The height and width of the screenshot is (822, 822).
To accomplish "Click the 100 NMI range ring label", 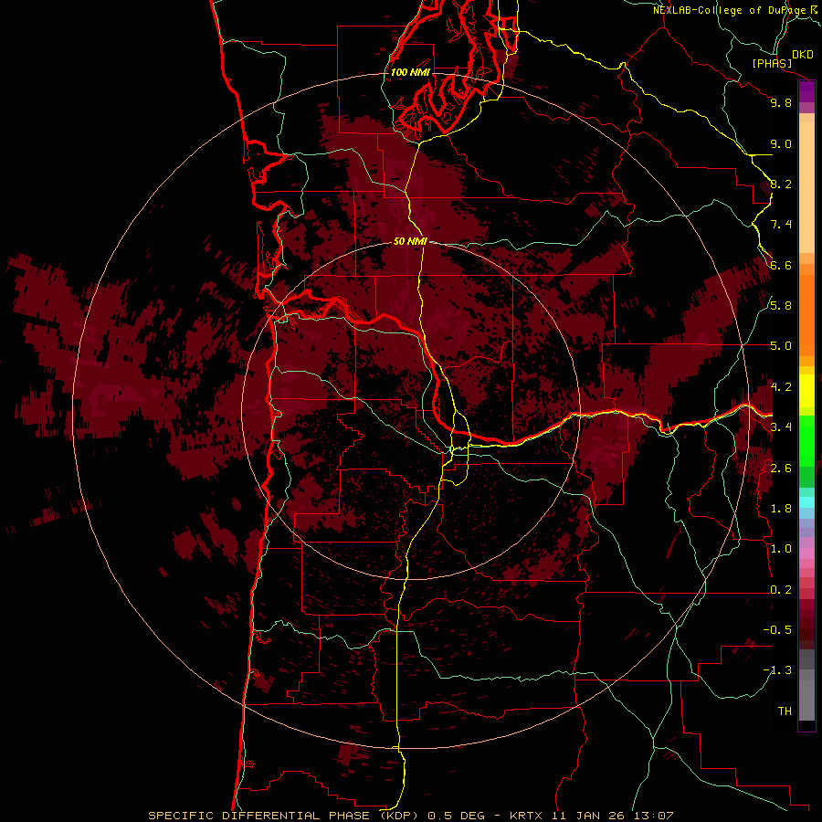I will click(x=410, y=72).
